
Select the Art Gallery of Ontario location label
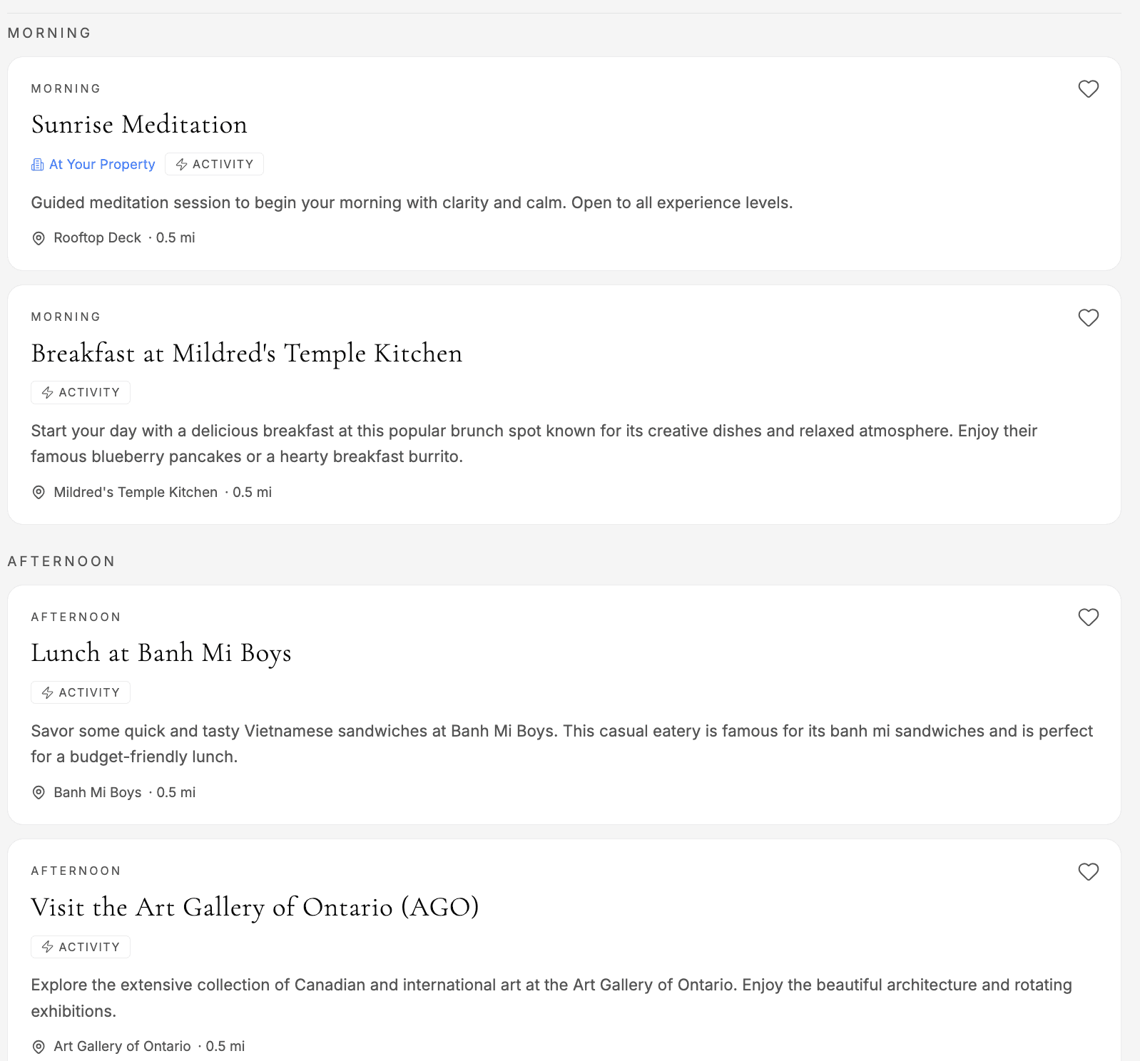123,1047
